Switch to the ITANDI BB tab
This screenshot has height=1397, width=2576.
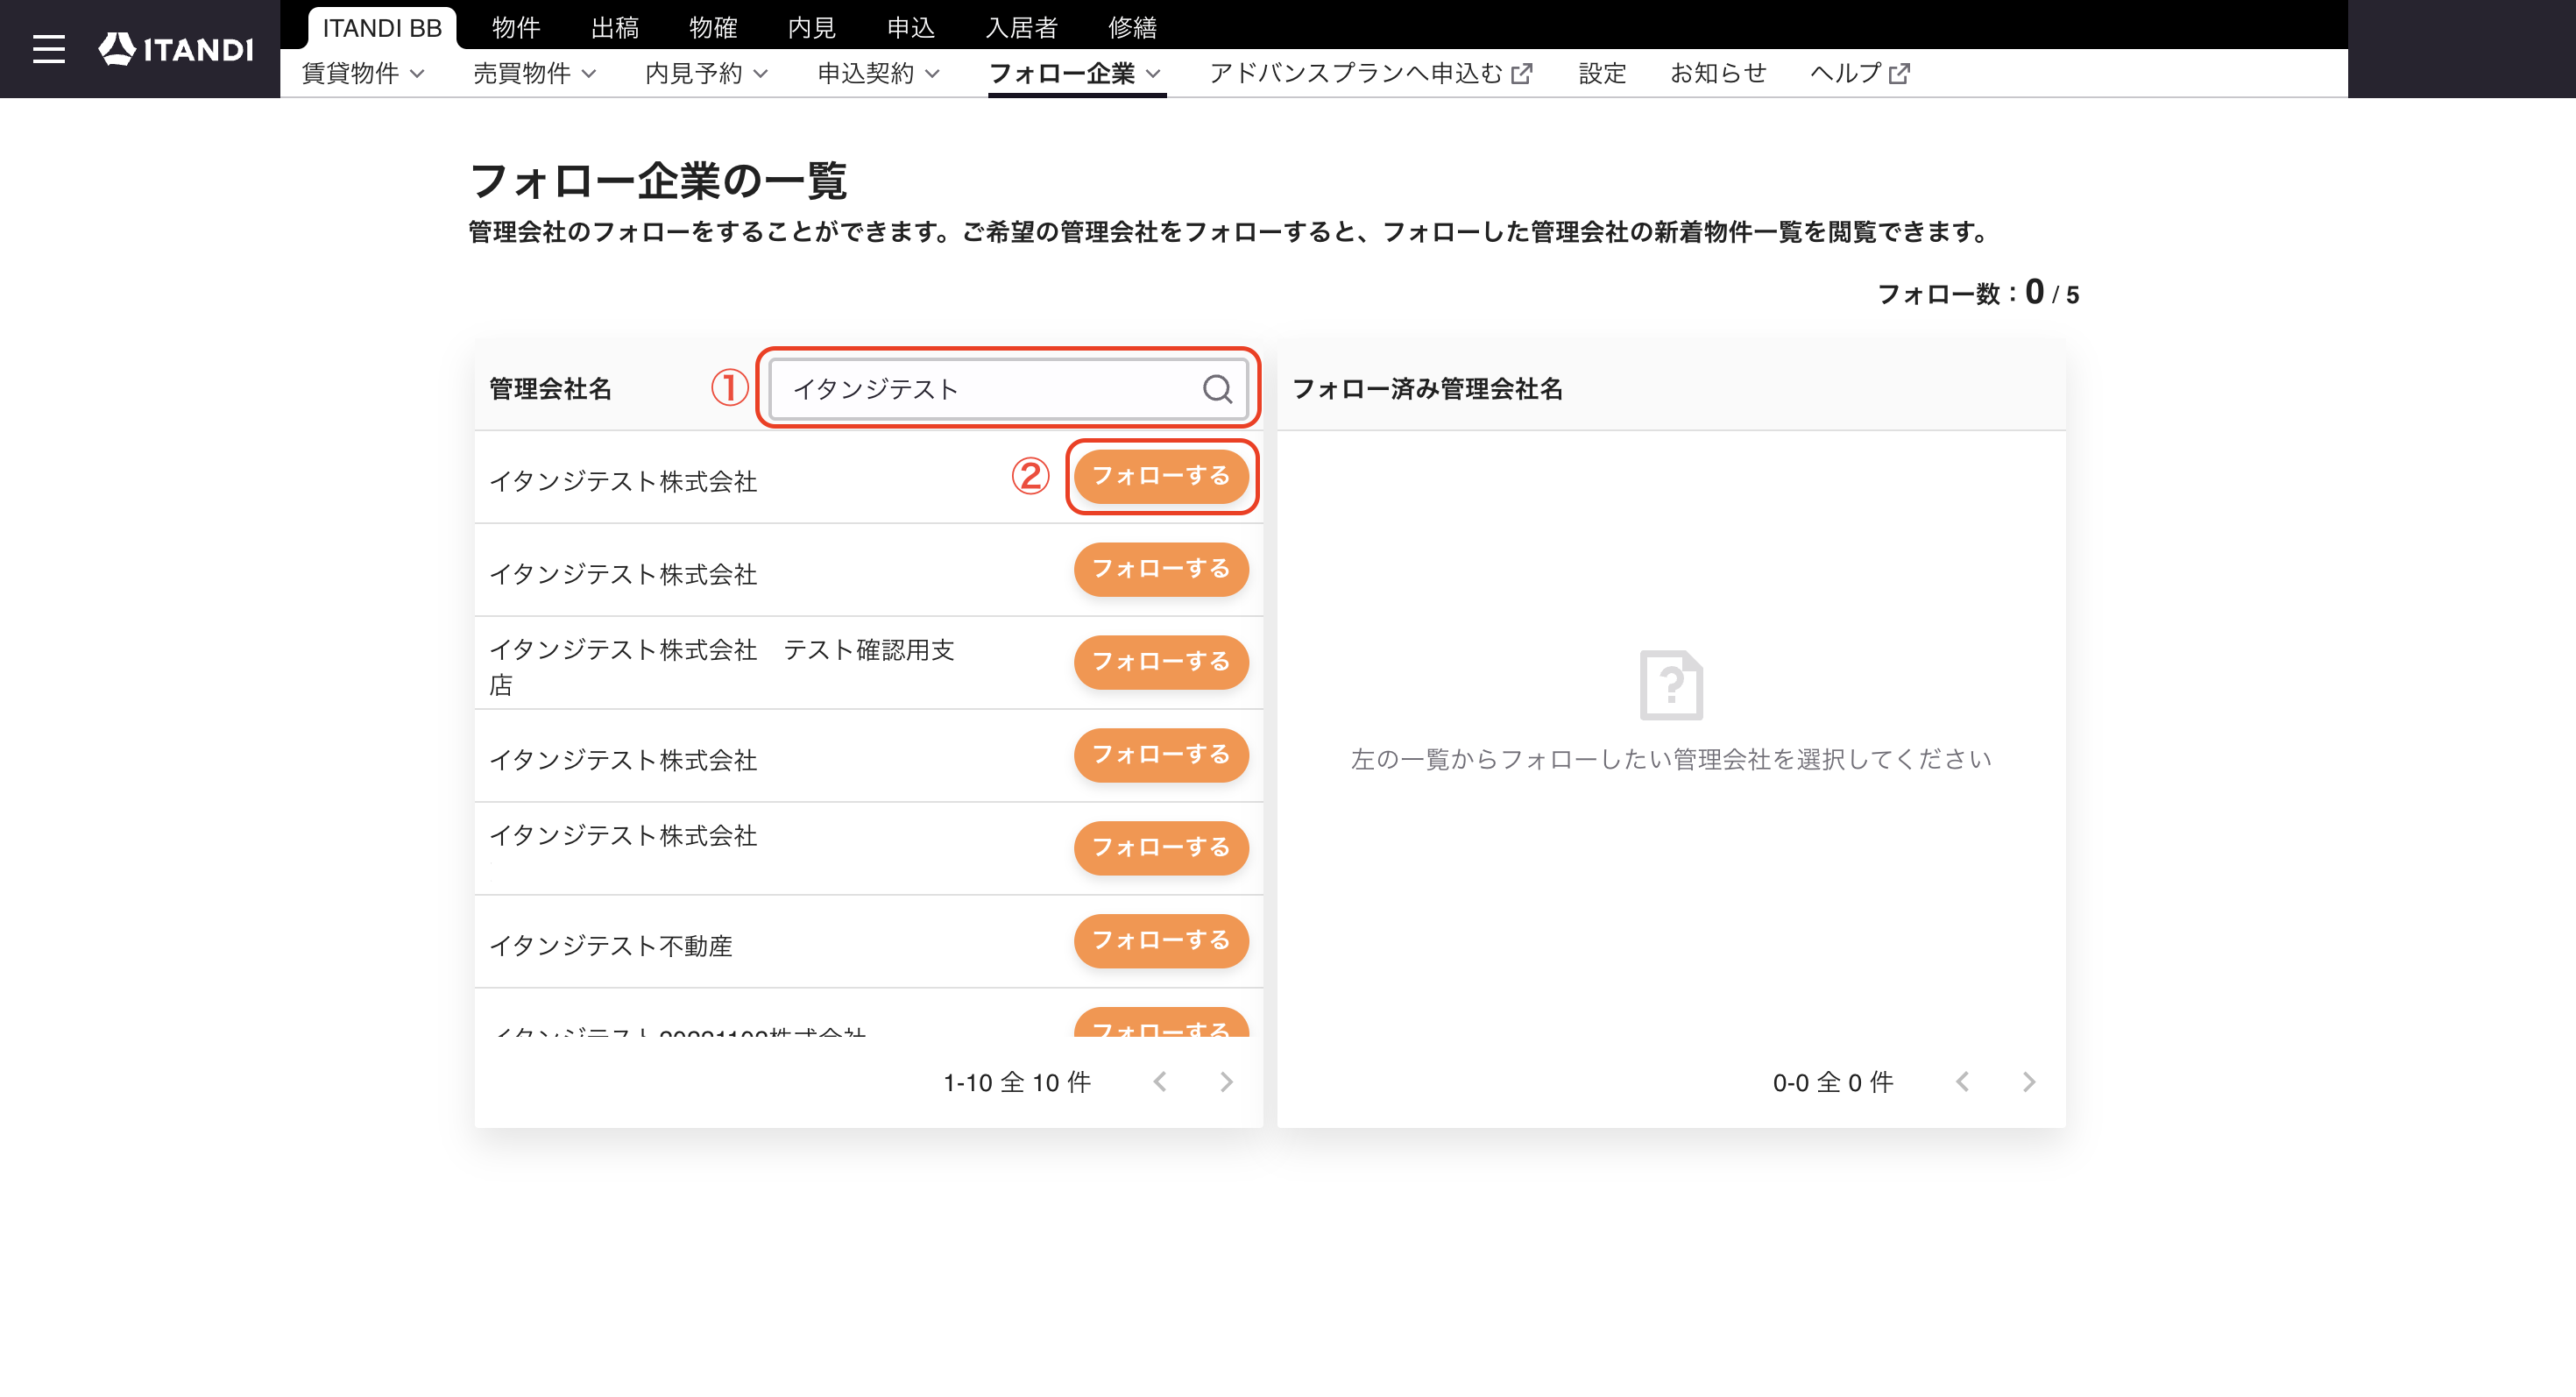tap(382, 28)
